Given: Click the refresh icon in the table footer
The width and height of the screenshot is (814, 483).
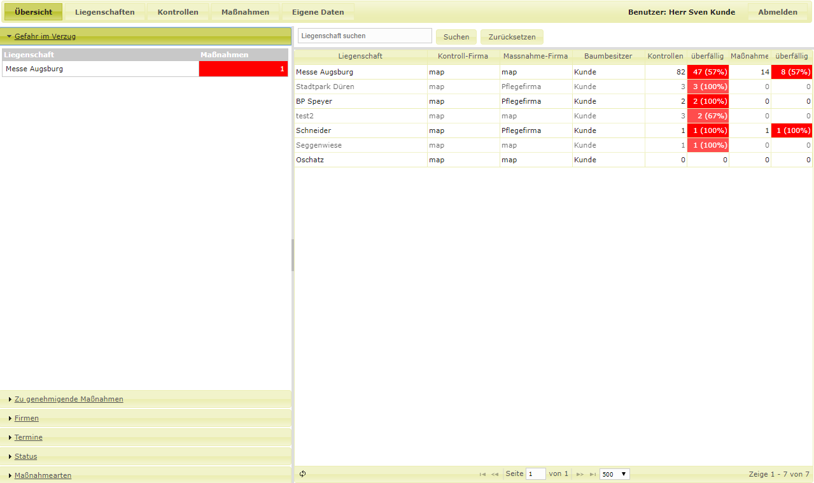Looking at the screenshot, I should [x=303, y=474].
